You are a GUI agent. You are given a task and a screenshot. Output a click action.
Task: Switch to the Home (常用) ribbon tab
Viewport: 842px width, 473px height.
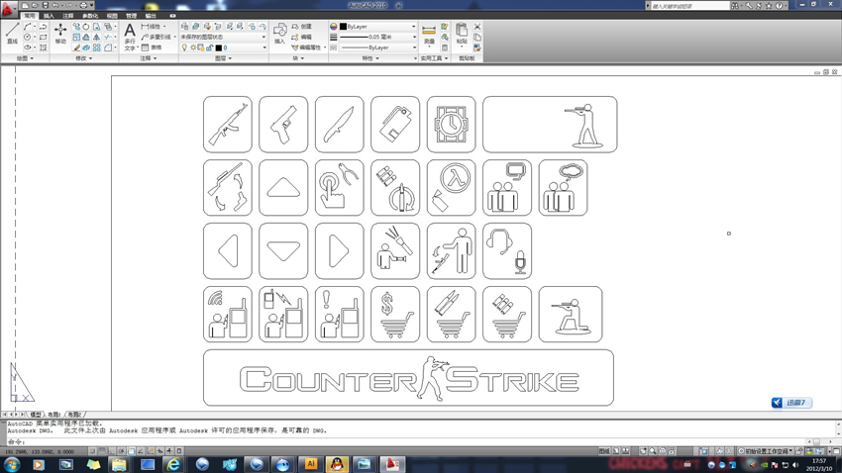click(x=30, y=16)
